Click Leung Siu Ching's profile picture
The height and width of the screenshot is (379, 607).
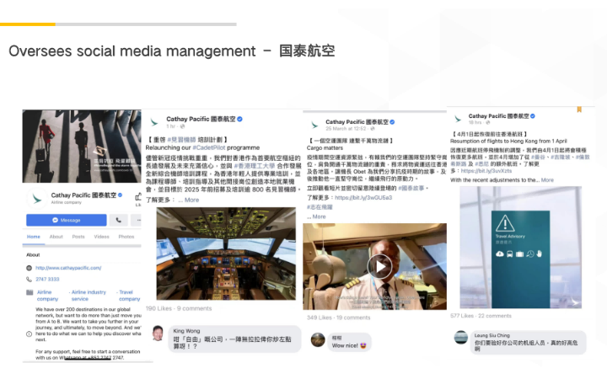coord(461,338)
